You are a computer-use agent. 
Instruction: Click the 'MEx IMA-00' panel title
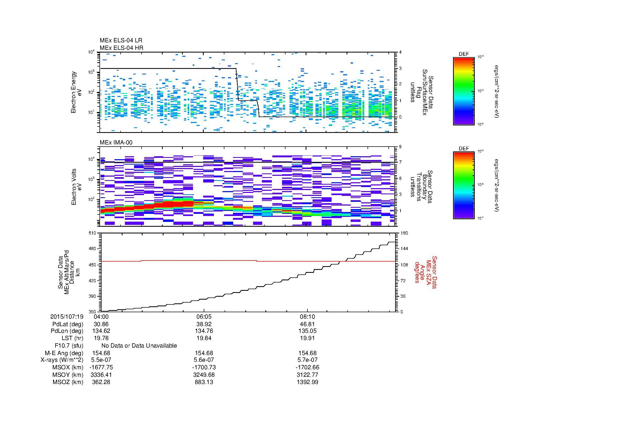(116, 143)
